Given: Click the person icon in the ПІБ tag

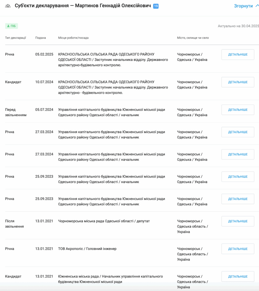Looking at the screenshot, I should (8, 26).
